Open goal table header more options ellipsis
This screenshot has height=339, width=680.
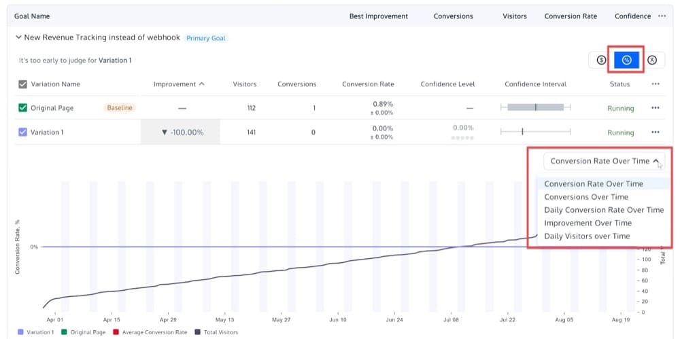click(662, 16)
